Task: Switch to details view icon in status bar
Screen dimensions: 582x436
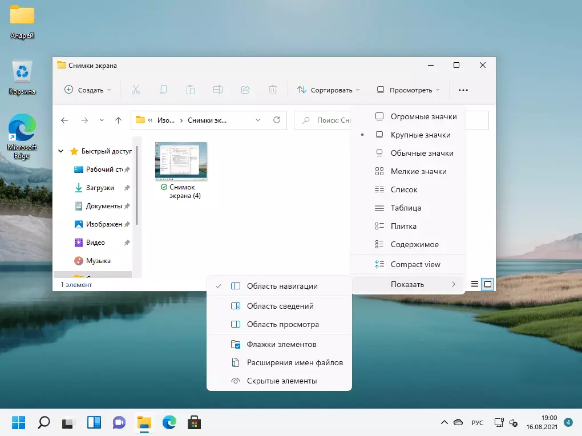Action: coord(475,284)
